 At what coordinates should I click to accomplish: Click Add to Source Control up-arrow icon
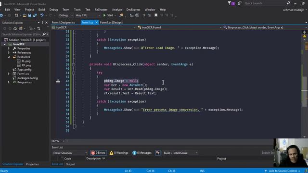pos(266,171)
